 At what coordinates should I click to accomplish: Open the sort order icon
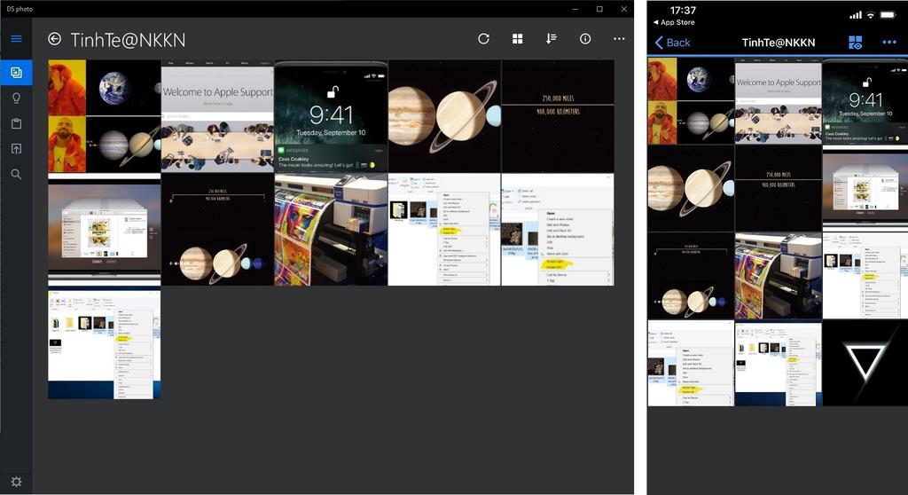[552, 39]
